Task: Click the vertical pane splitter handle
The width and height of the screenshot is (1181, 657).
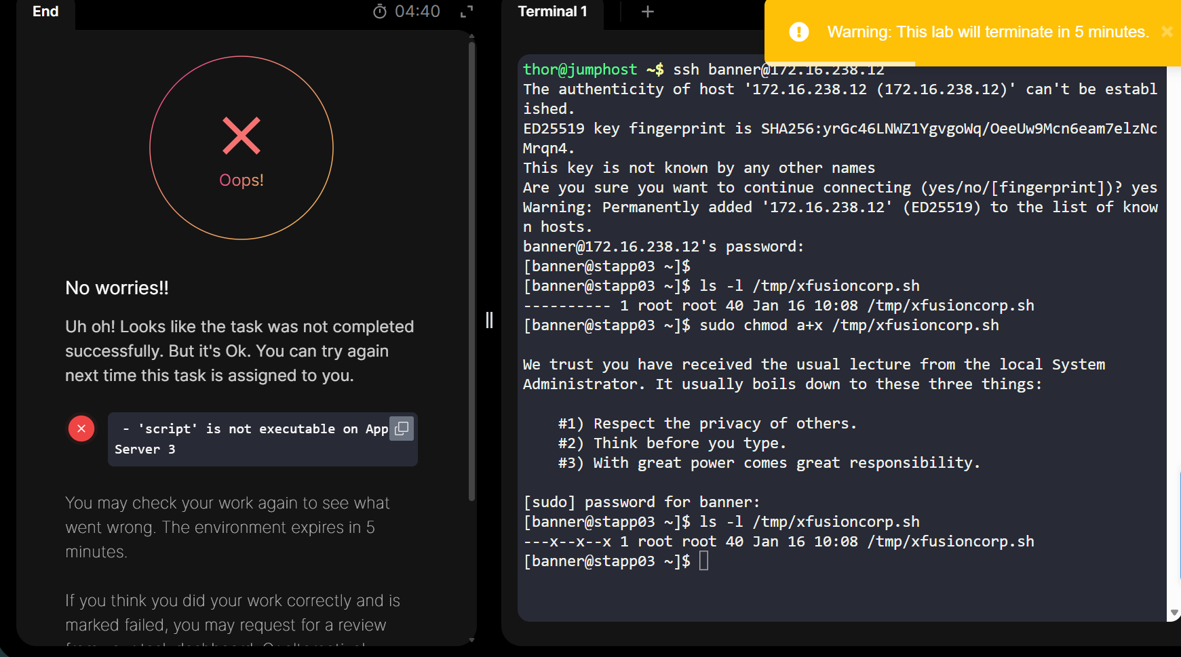Action: pyautogui.click(x=489, y=320)
